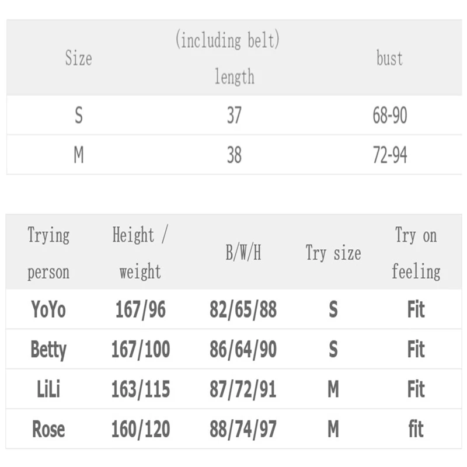Select bust range 68-90
Screen dimensions: 467x467
[390, 115]
